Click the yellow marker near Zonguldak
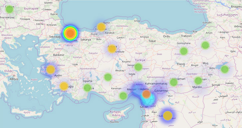242x128 pixels. (101, 27)
